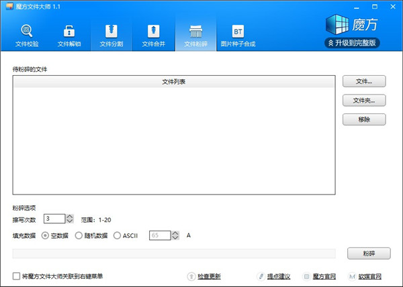Click the 软媒 M logo icon
The width and height of the screenshot is (403, 287).
pos(352,276)
